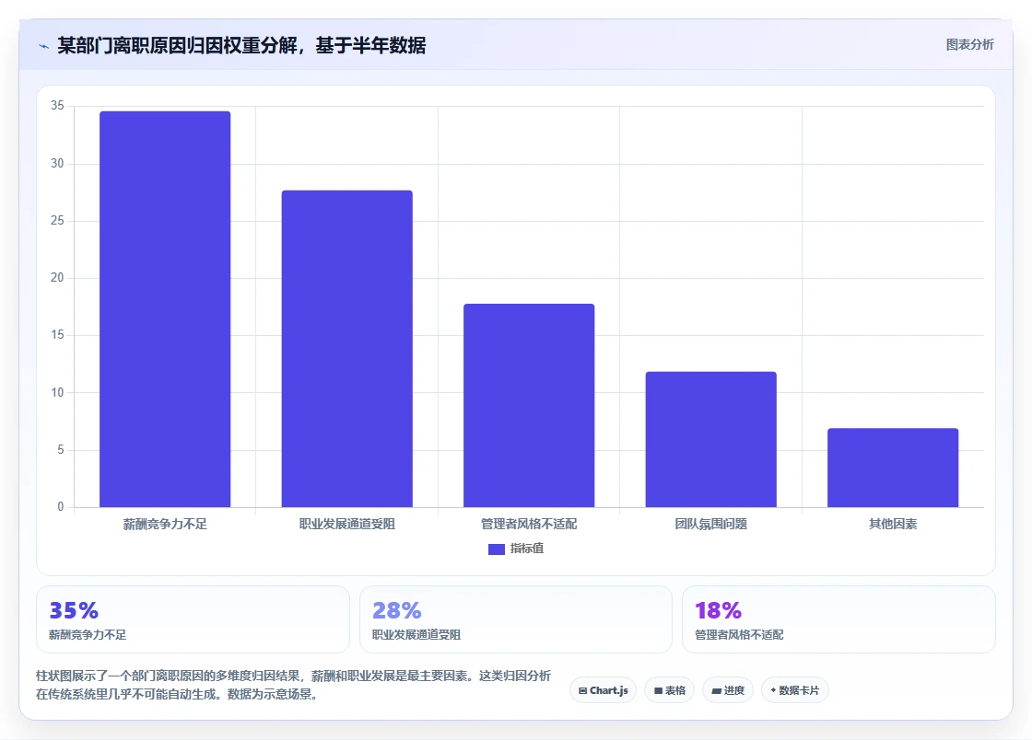Screen dimensions: 1032x740
Task: Click the Chart.js tag chip
Action: point(603,690)
